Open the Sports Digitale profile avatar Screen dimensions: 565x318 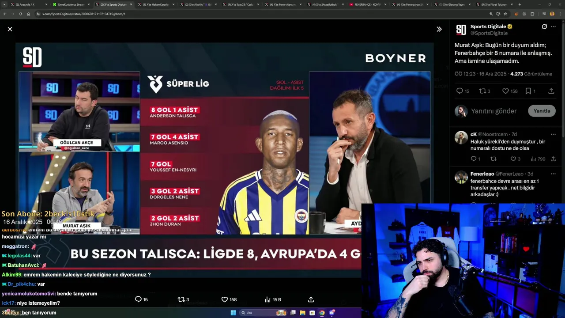461,30
